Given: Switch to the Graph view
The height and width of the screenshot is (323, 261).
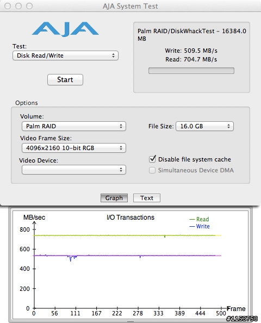Looking at the screenshot, I should pyautogui.click(x=114, y=198).
